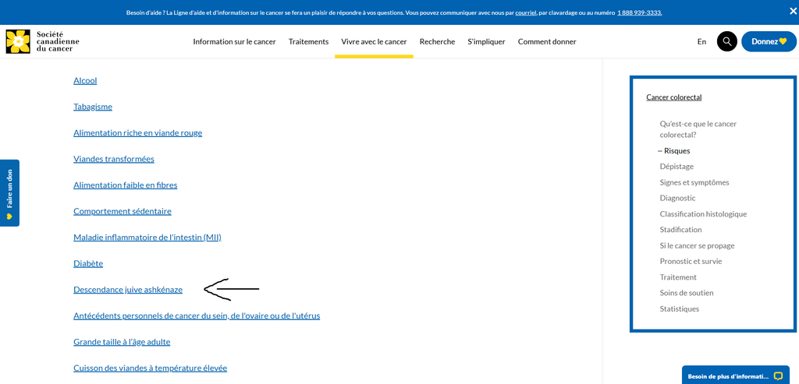The image size is (799, 384).
Task: Open the Faire un don side tab
Action: pyautogui.click(x=9, y=193)
